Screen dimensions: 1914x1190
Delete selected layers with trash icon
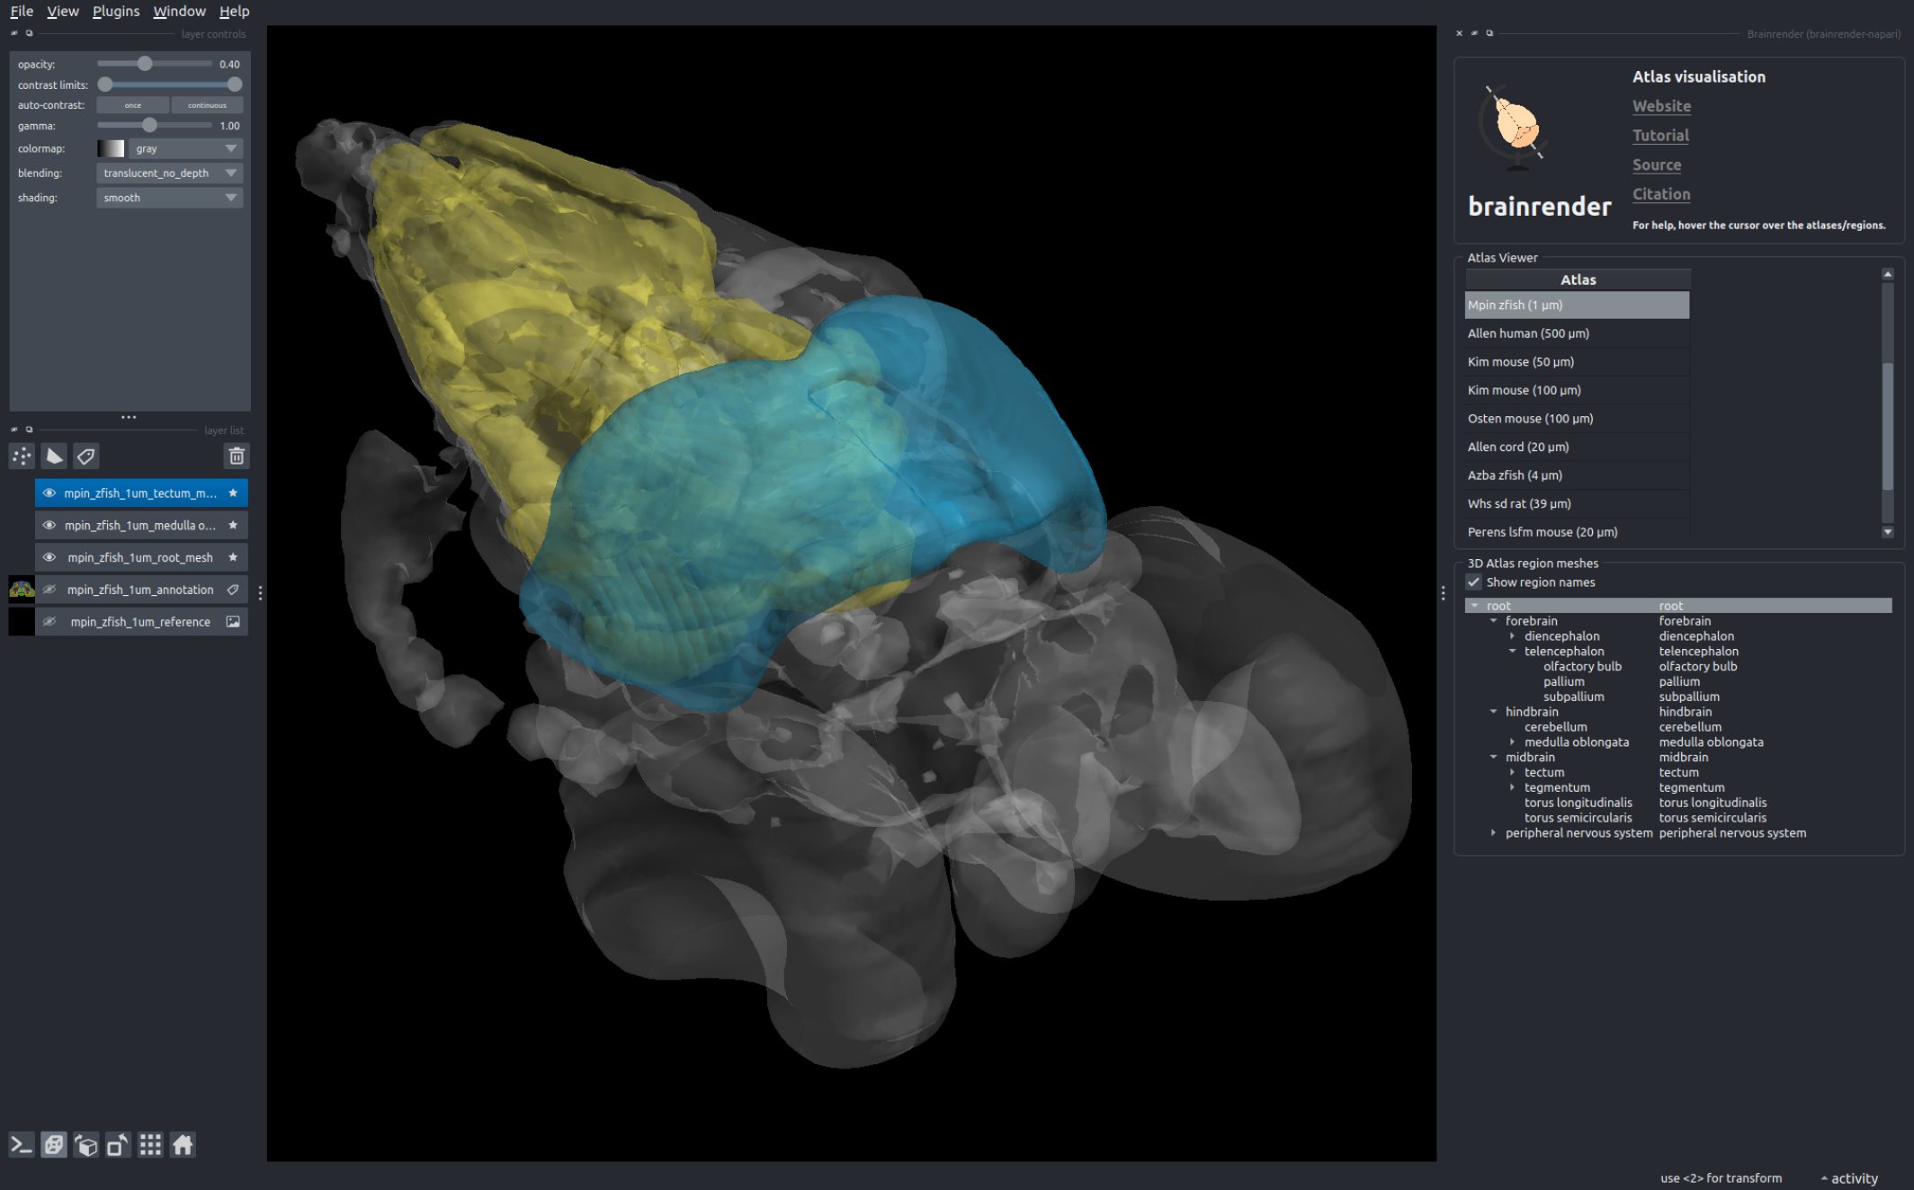[x=237, y=457]
